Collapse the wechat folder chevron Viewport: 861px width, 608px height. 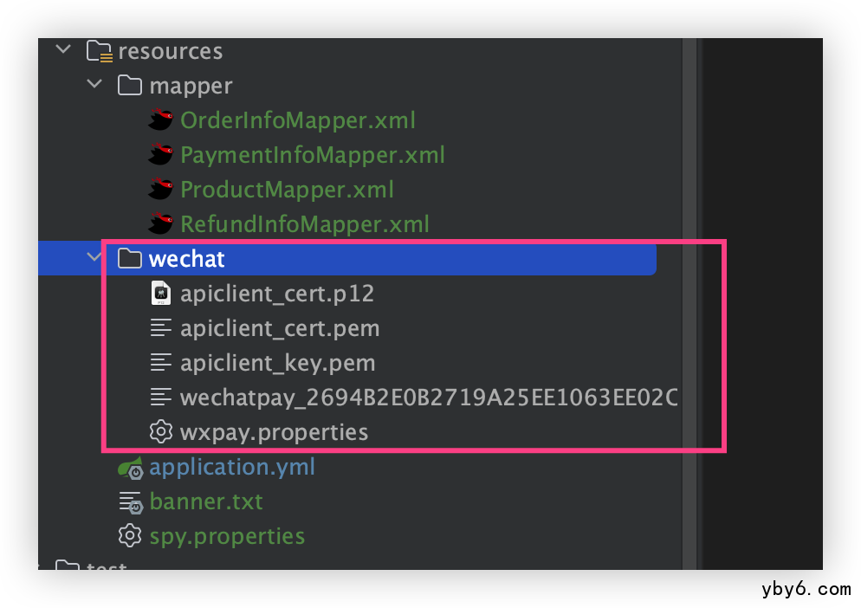click(x=94, y=258)
